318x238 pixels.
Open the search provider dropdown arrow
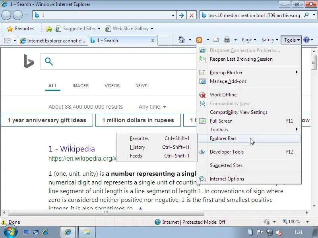[314, 15]
